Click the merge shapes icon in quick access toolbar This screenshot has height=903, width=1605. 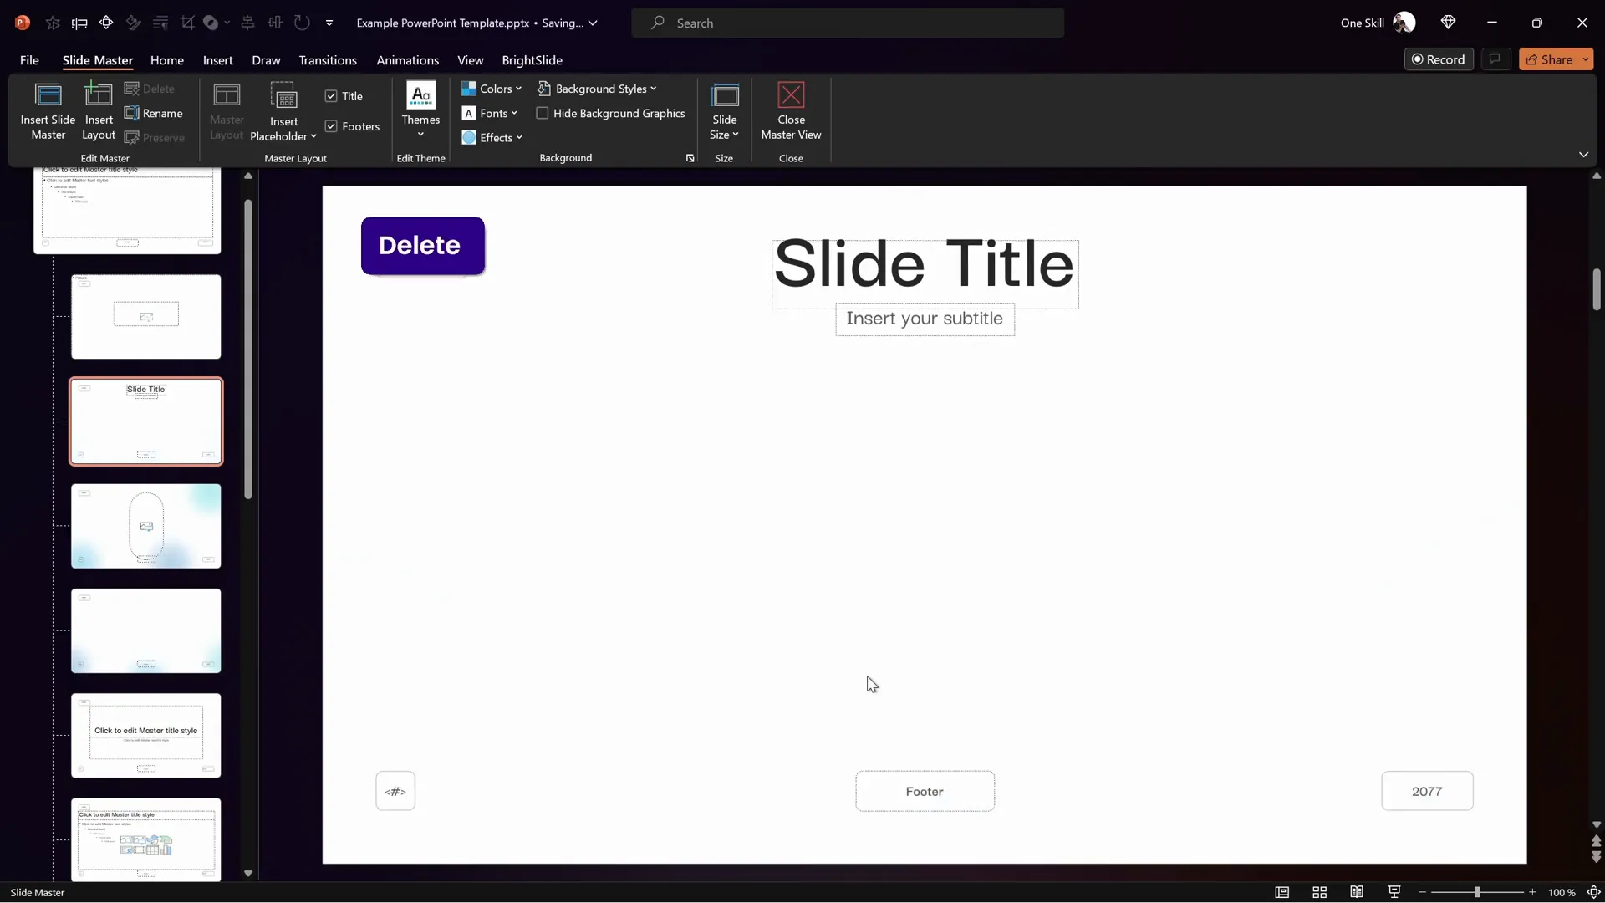[211, 23]
